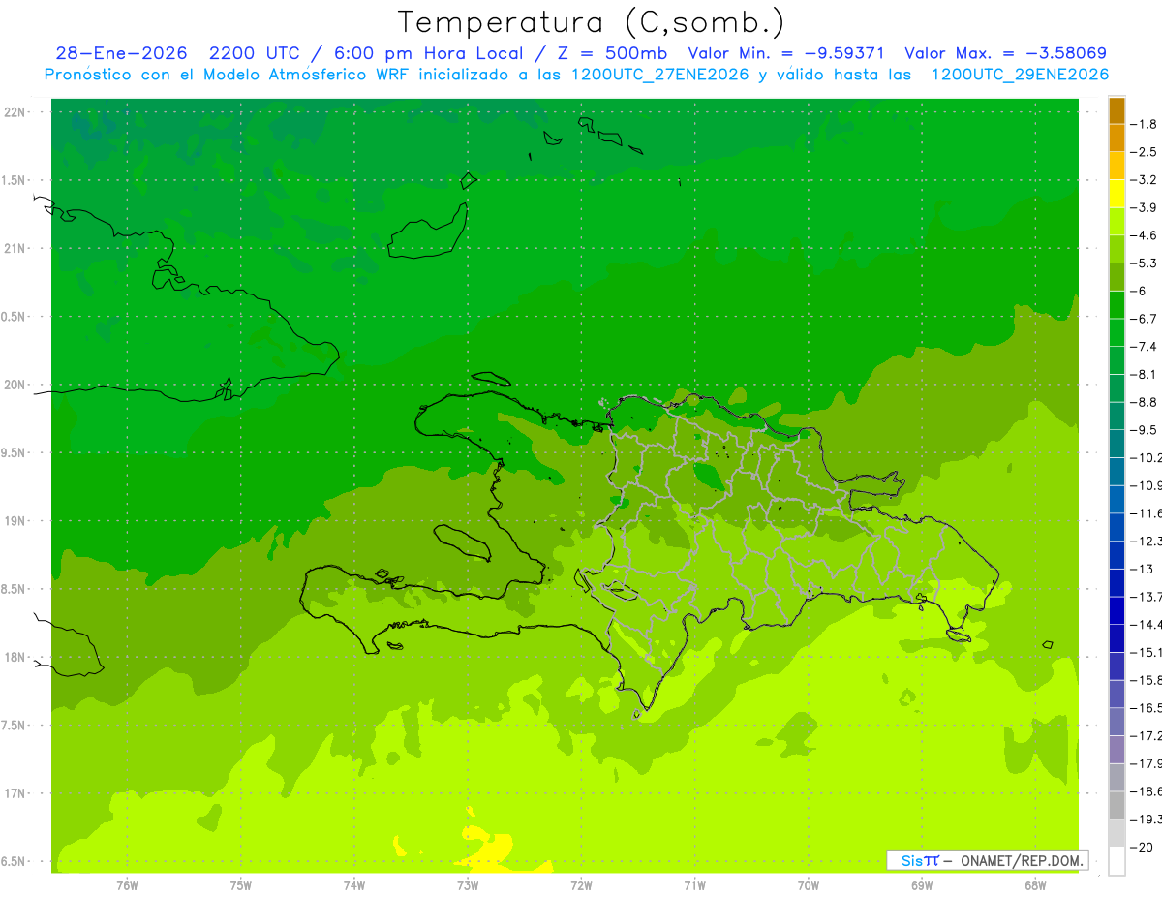
Task: Click the "22N" latitude label
Action: click(15, 112)
